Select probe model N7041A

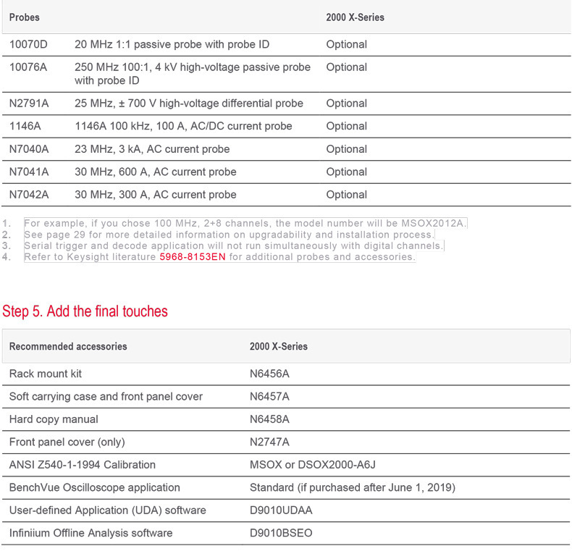(29, 172)
